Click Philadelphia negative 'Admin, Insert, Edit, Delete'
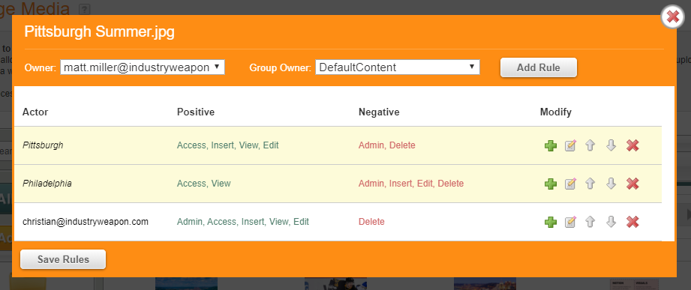 [411, 184]
